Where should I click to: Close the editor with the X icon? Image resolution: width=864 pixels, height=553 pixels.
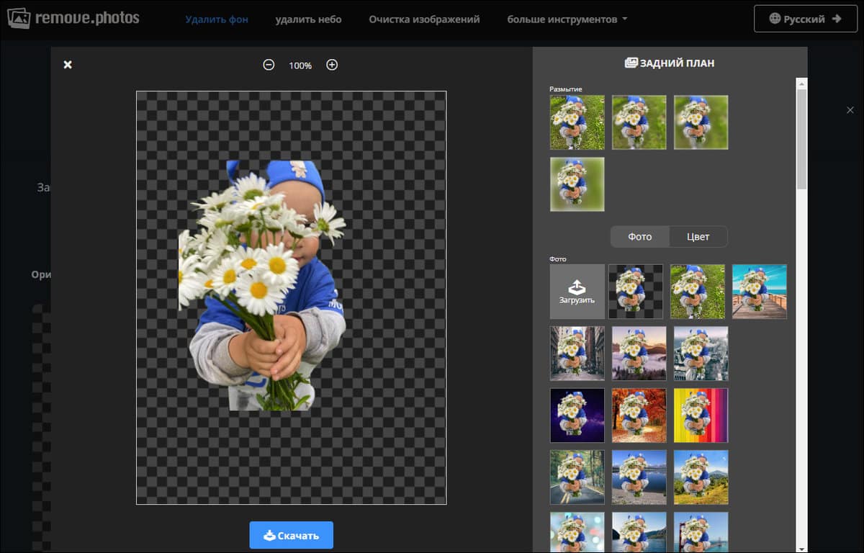68,65
